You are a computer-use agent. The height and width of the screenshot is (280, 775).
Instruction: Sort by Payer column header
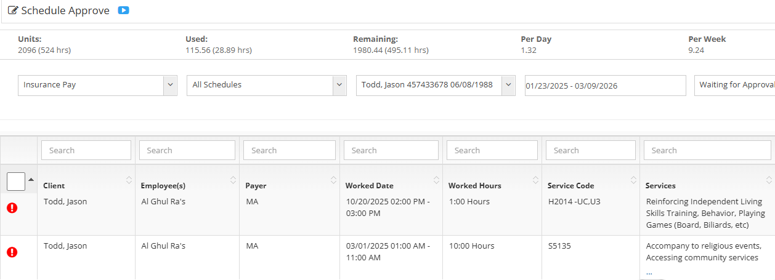point(256,185)
